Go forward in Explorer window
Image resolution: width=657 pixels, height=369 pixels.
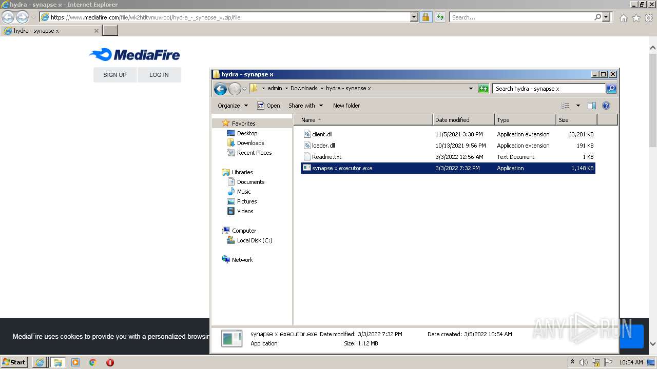(x=235, y=89)
